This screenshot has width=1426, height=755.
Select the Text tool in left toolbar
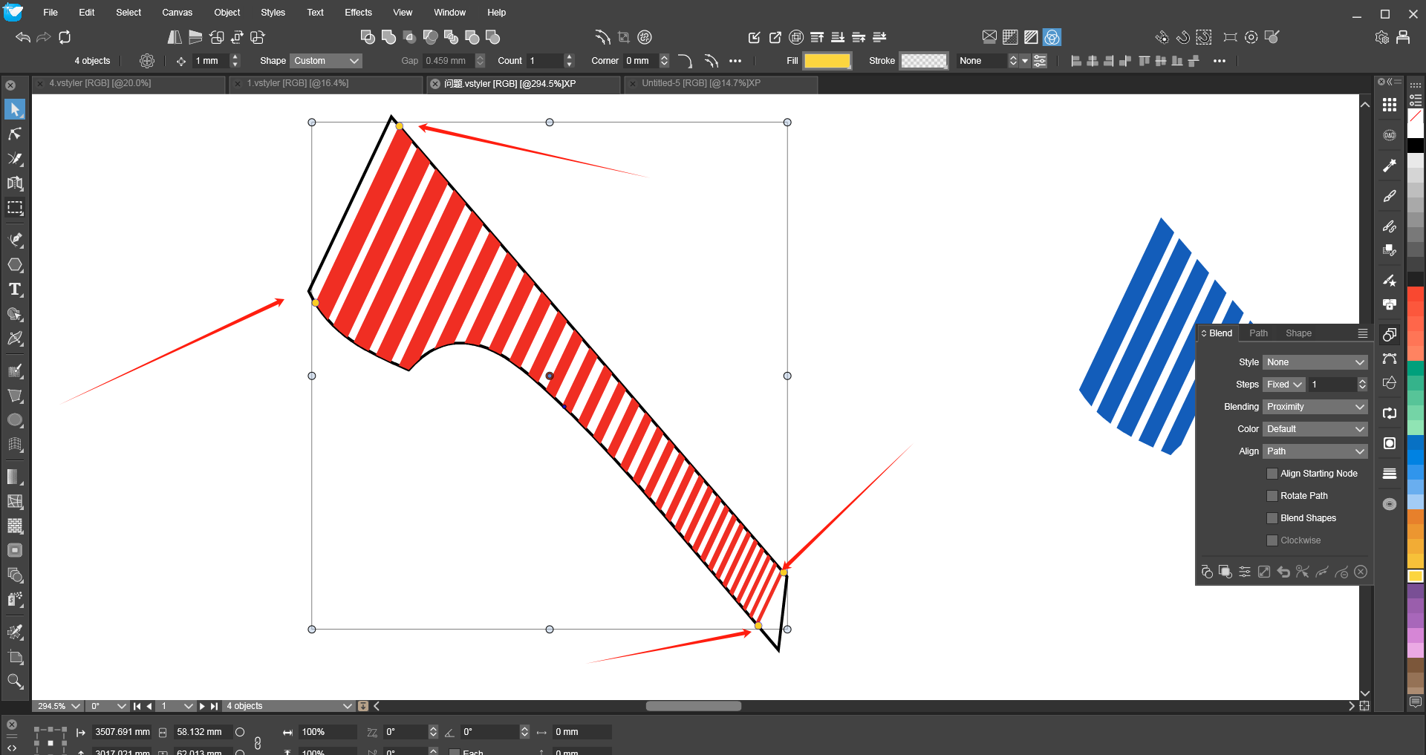click(x=15, y=290)
